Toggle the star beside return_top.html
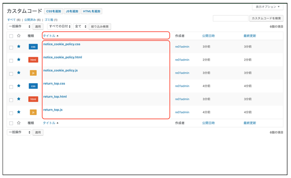 point(19,99)
